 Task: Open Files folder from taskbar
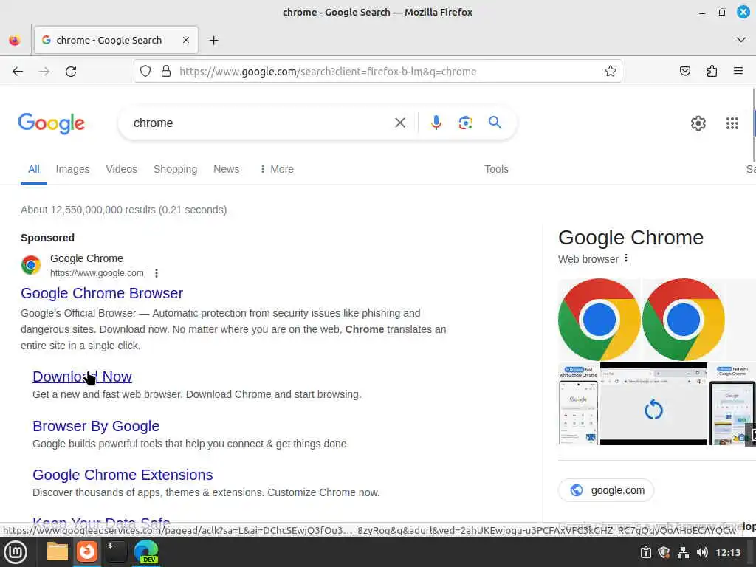point(57,551)
